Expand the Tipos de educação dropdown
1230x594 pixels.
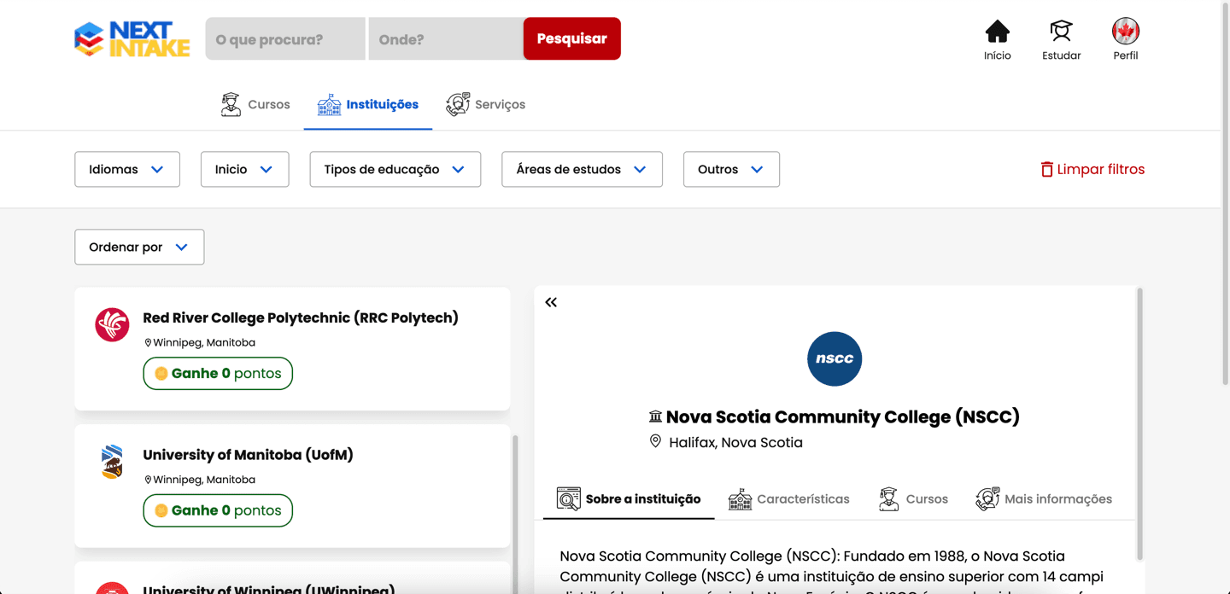[x=395, y=169]
